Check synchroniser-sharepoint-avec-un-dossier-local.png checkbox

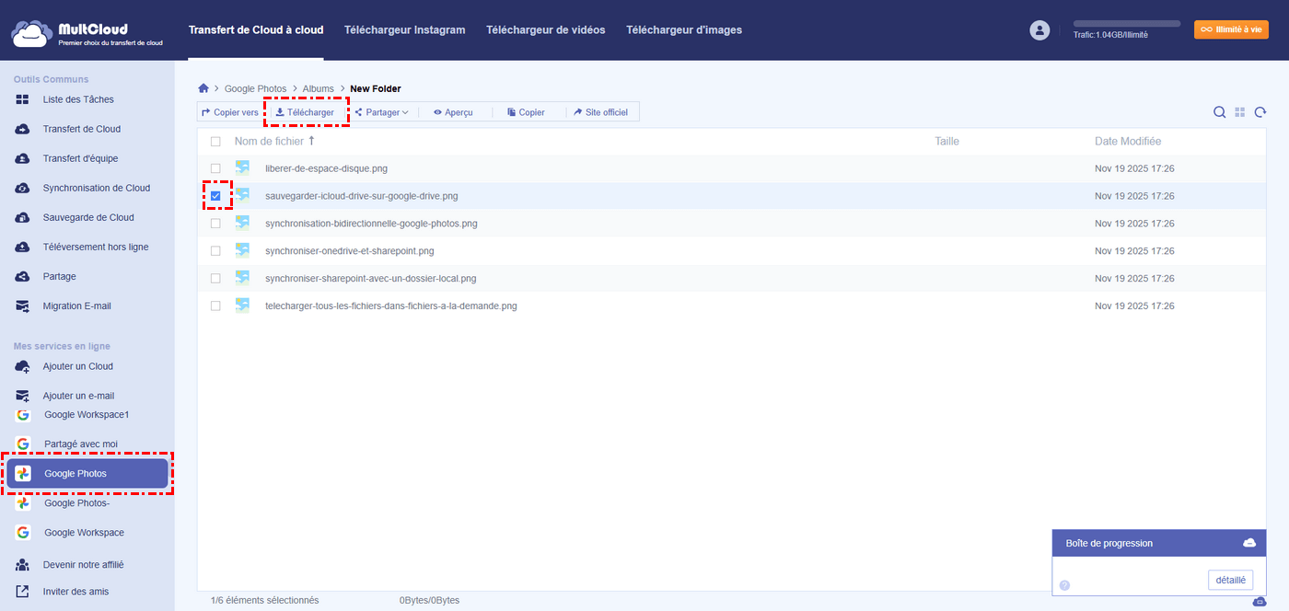(215, 278)
